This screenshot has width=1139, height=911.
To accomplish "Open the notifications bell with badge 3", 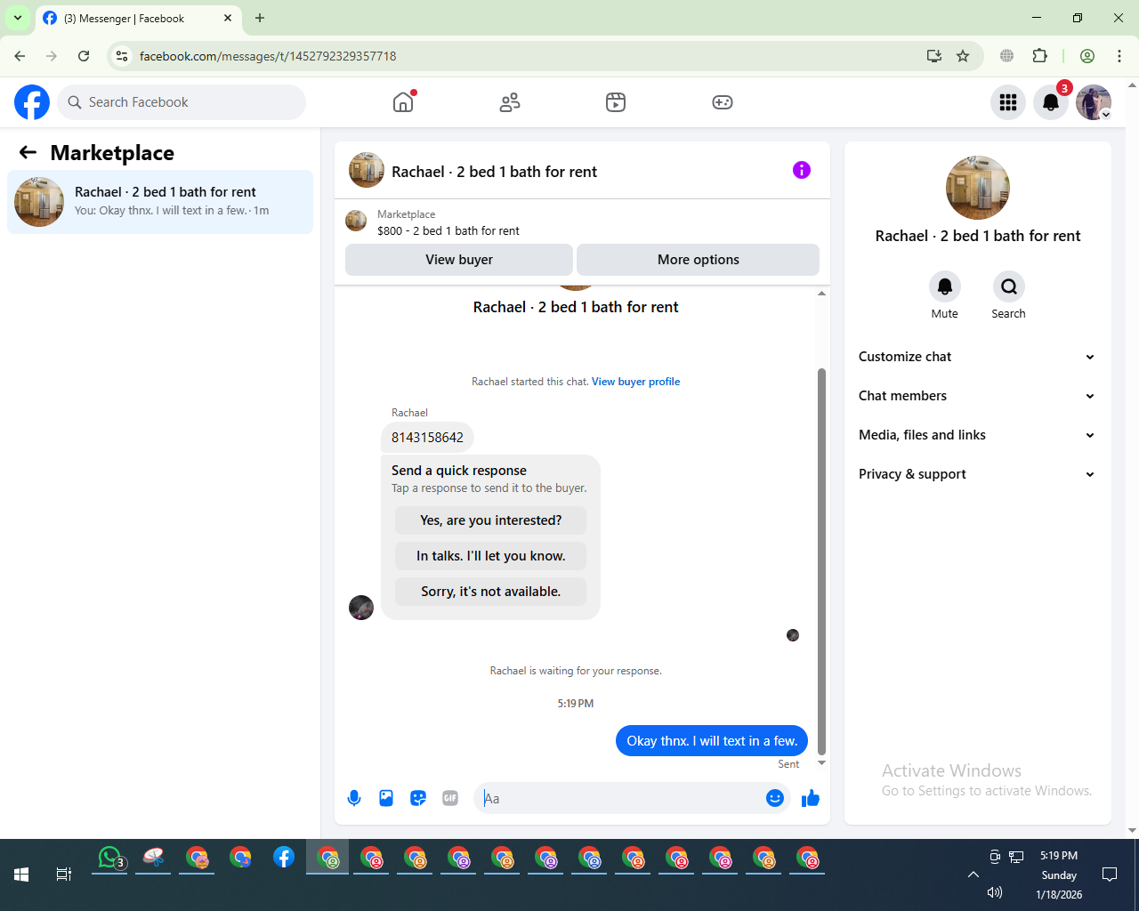I will (x=1051, y=102).
